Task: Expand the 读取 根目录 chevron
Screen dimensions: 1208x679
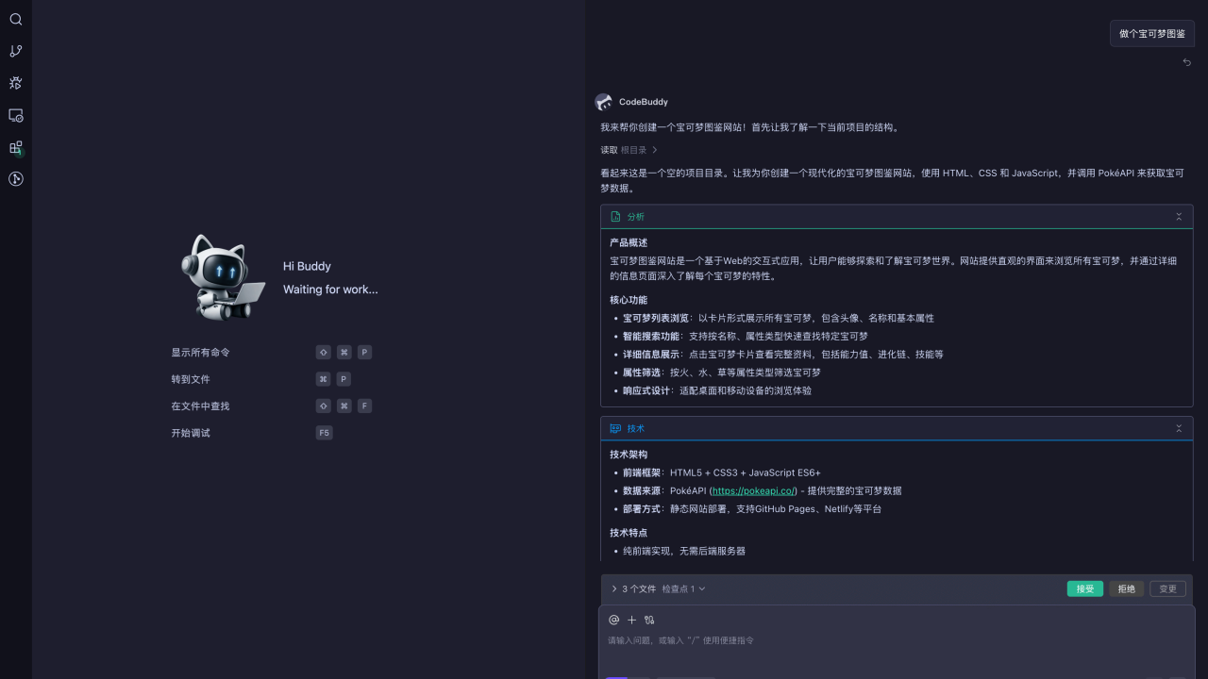Action: tap(655, 150)
